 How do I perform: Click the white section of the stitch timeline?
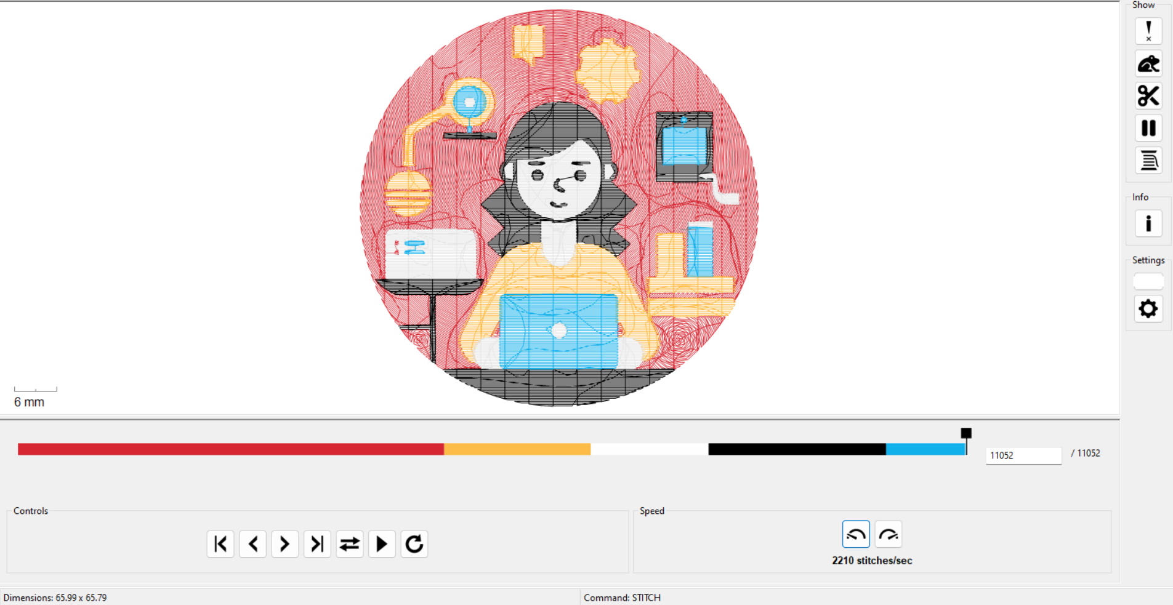point(650,449)
